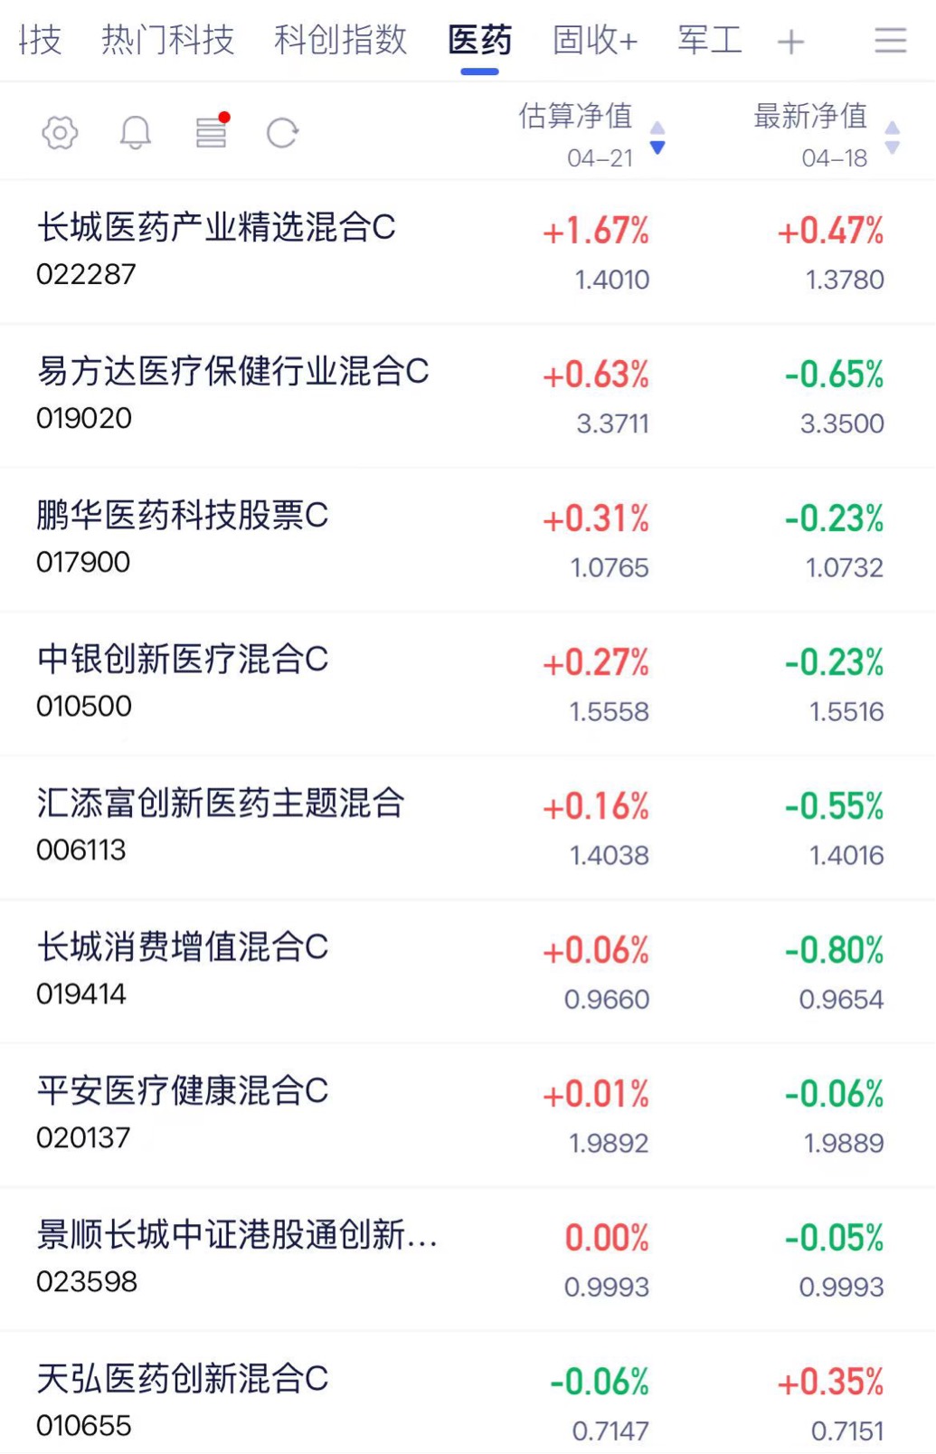The image size is (936, 1454).
Task: Open the watchlist settings gear icon
Action: (x=60, y=133)
